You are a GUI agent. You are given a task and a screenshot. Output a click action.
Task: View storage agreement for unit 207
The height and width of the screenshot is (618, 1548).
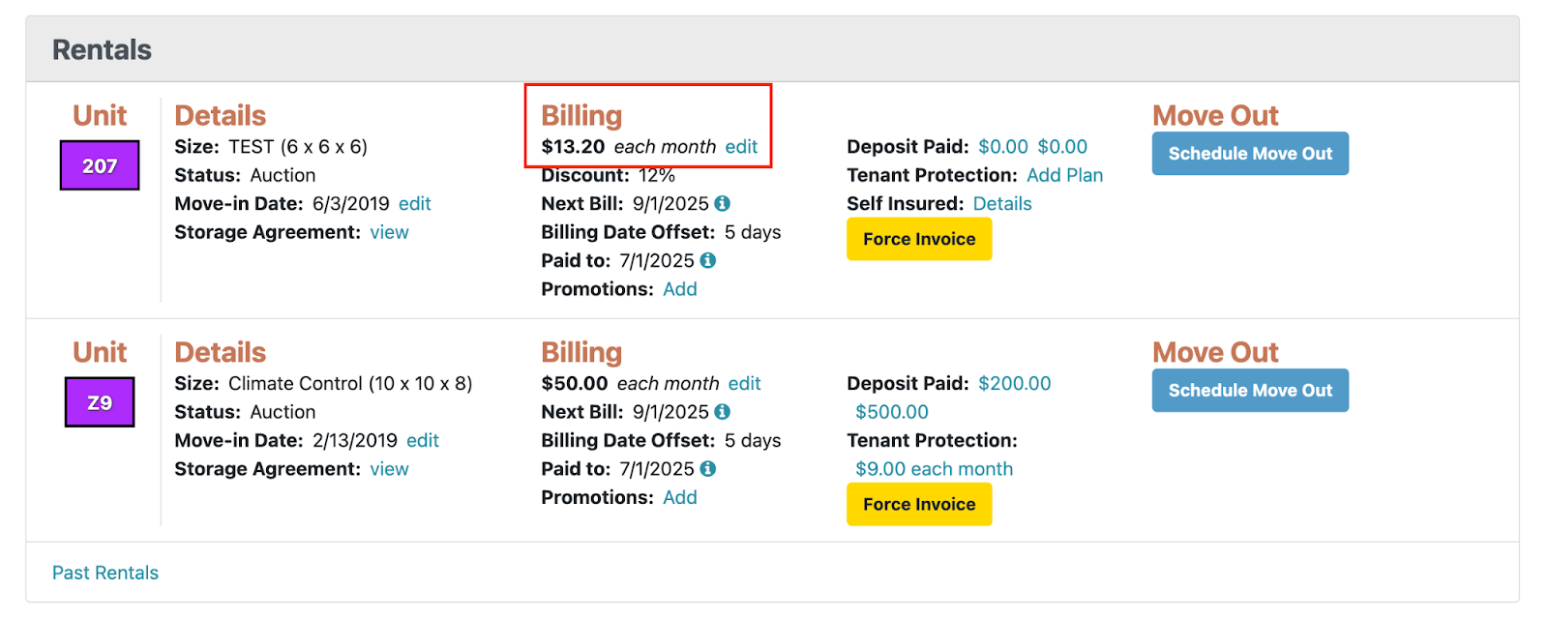(389, 232)
